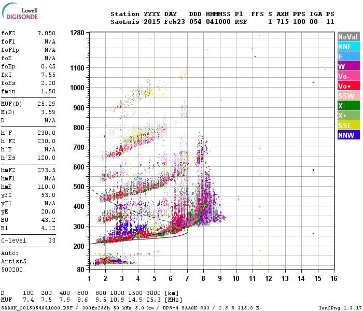
Task: Click the 1000 km y-axis label
Action: (x=77, y=88)
